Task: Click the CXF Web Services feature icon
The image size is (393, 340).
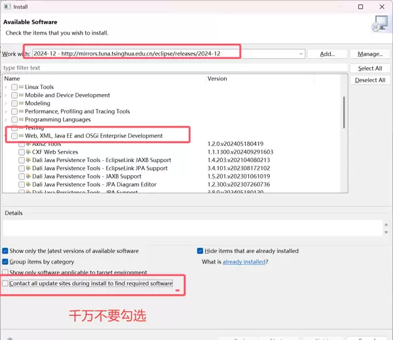Action: [x=29, y=152]
